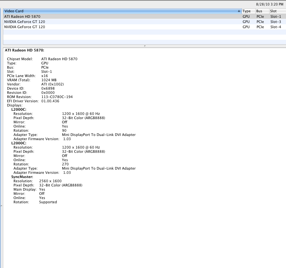Click the second L2000C: display heading
The width and height of the screenshot is (286, 268).
[x=19, y=143]
